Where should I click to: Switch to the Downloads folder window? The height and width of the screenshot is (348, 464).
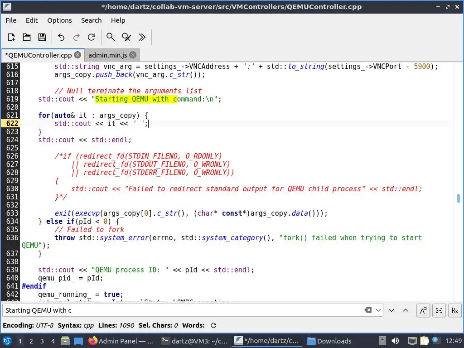[329, 341]
